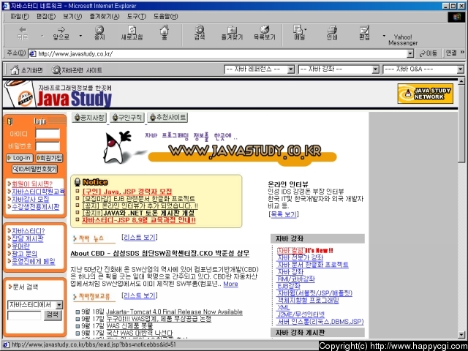Open the EJB강좌 link
Image resolution: width=468 pixels, height=351 pixels.
point(289,286)
